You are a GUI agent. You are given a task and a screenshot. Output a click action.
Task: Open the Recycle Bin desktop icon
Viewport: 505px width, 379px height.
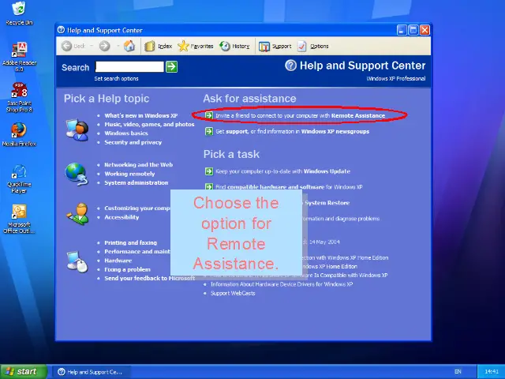click(19, 13)
